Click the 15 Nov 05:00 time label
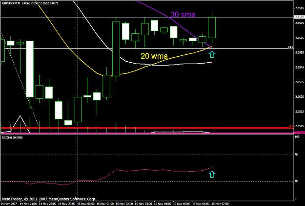Screen dimensions: 305x206 tap(182, 204)
